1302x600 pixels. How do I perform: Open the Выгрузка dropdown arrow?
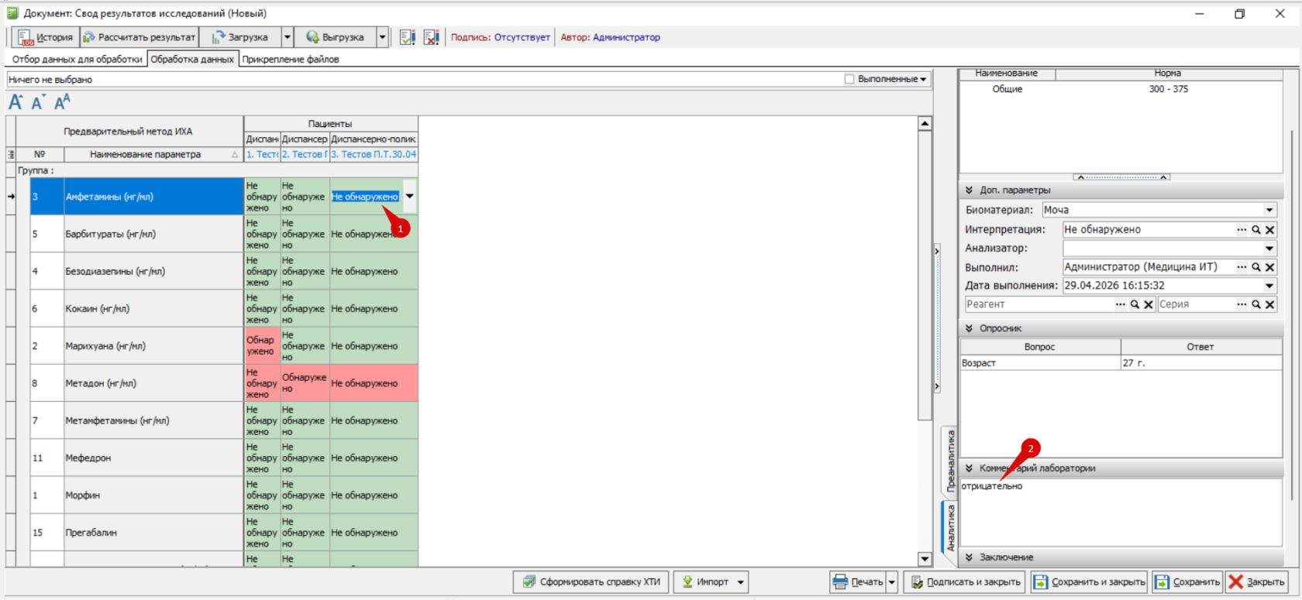point(382,37)
